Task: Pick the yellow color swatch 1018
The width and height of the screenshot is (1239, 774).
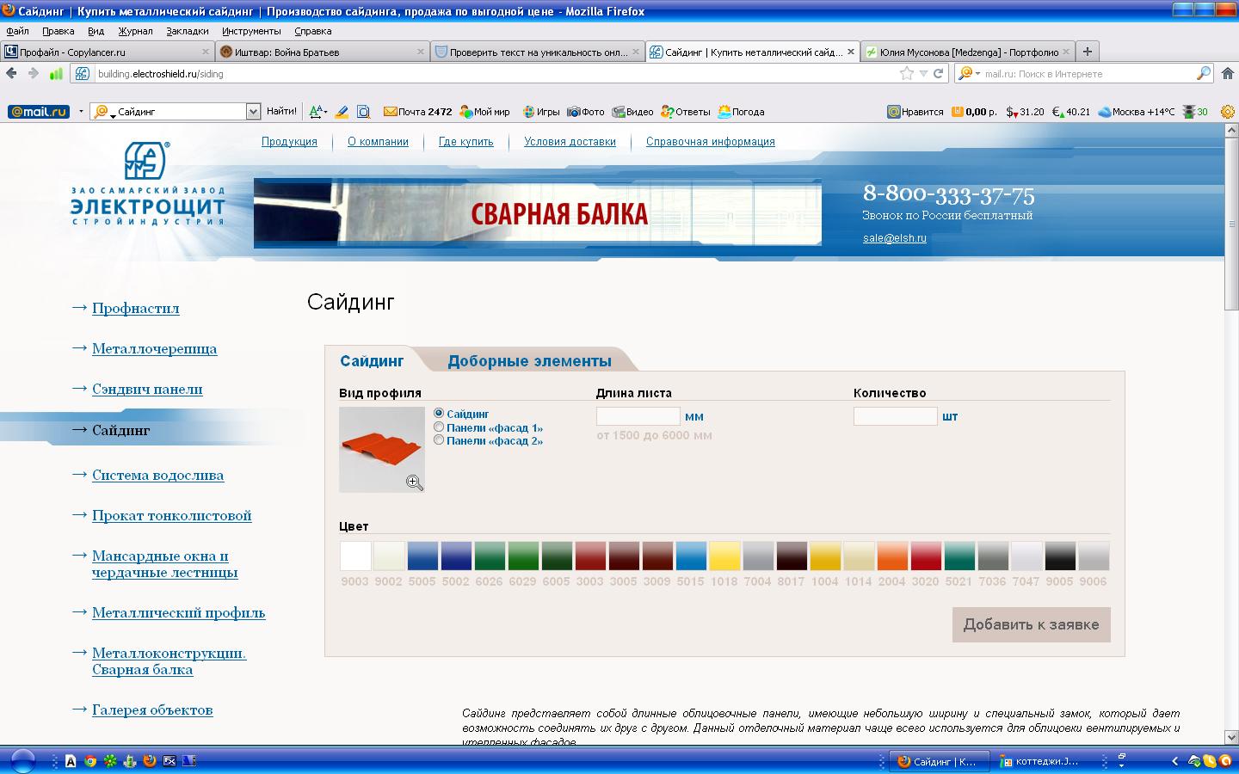Action: (724, 556)
